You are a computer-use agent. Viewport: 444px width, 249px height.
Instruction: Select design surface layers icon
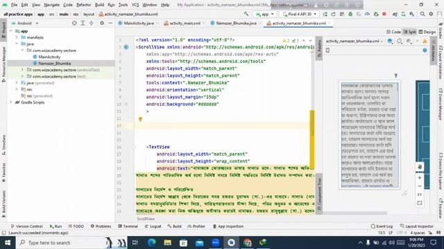(390, 41)
